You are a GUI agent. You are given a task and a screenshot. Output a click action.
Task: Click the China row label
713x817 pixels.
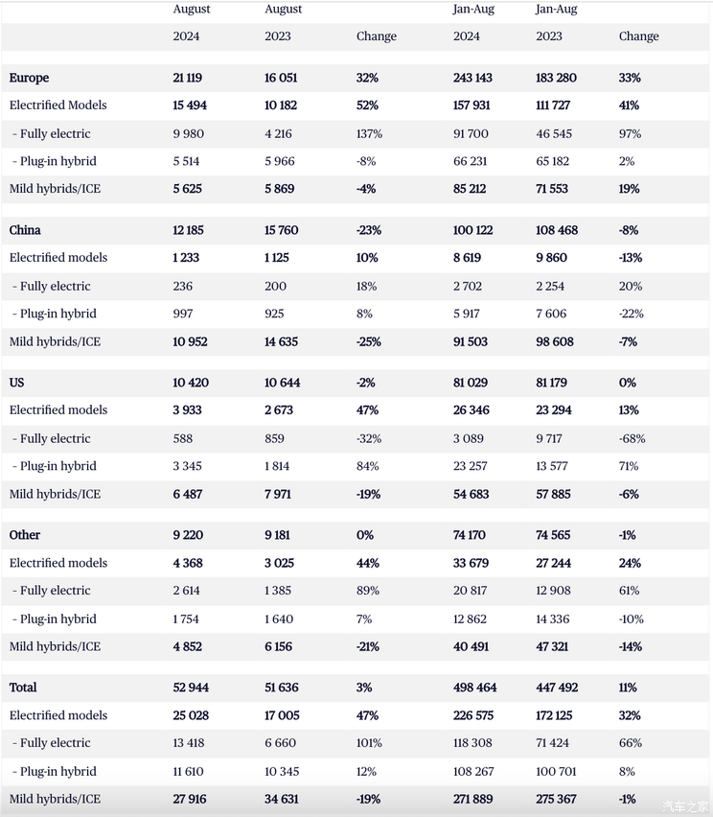coord(25,230)
